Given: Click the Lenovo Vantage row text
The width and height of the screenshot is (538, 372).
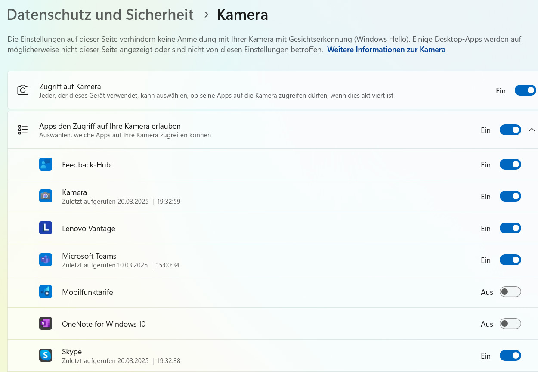Looking at the screenshot, I should pos(89,229).
